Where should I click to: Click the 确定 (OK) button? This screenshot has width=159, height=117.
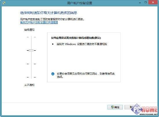115,107
